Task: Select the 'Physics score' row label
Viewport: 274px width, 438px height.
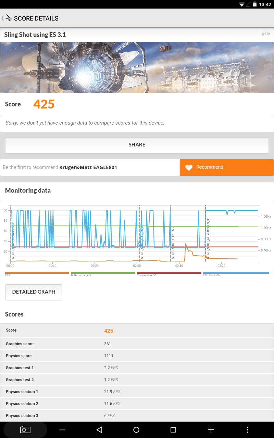Action: [18, 356]
